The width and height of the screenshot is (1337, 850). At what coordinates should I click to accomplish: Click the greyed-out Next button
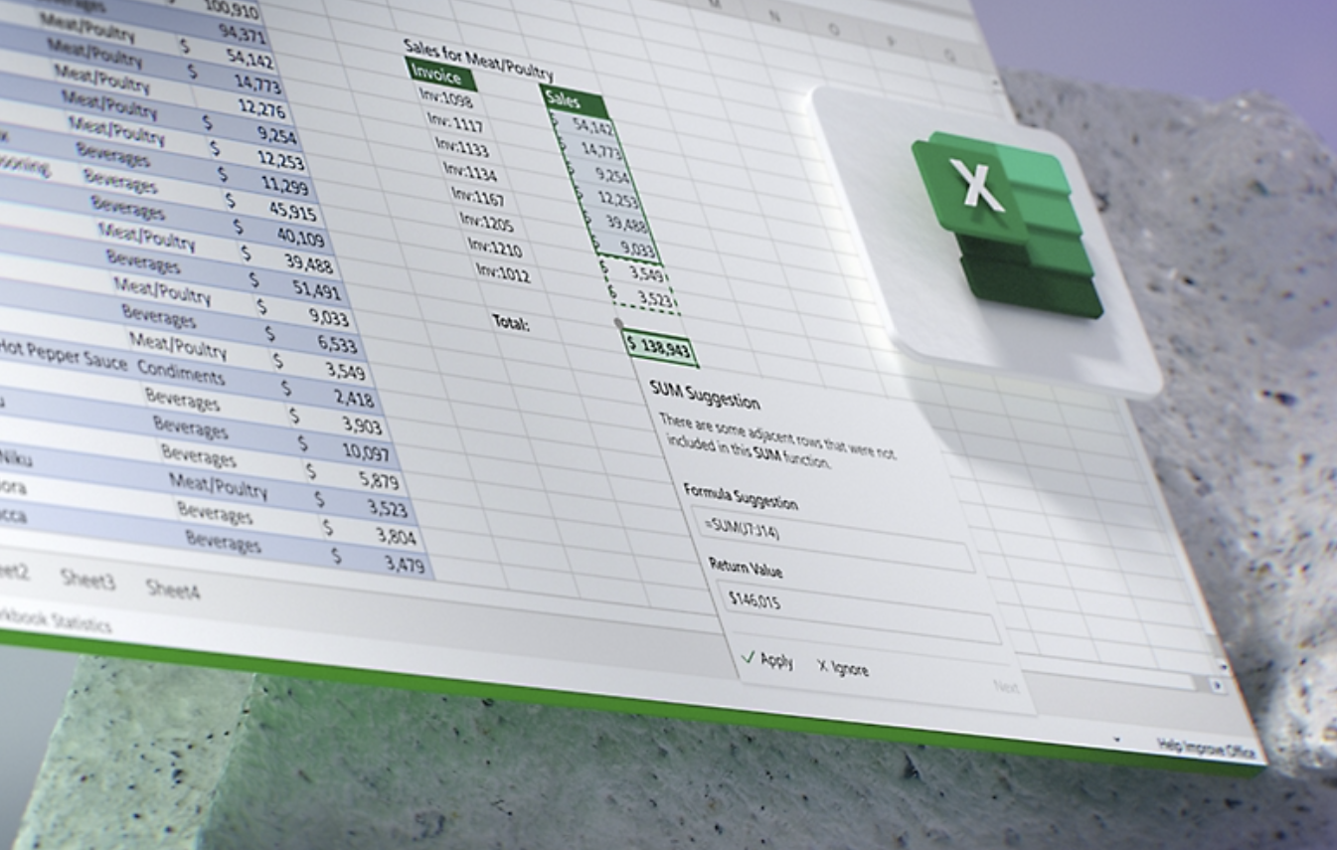1006,686
